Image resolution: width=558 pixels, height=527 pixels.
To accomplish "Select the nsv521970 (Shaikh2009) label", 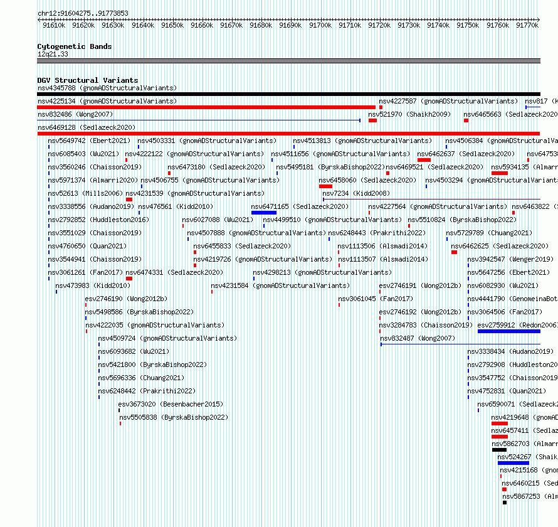I will (x=409, y=114).
